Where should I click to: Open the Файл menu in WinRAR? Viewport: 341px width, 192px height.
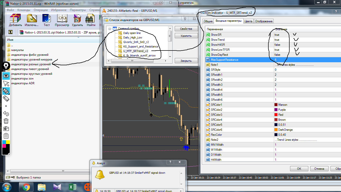10,10
